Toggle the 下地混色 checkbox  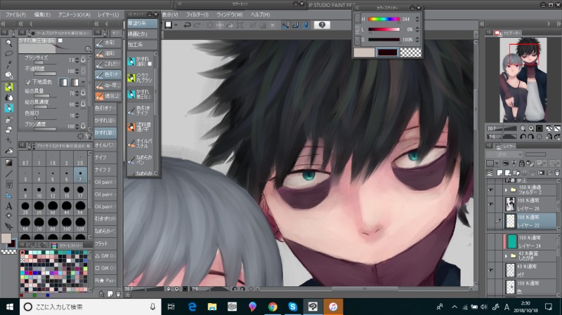pos(28,82)
